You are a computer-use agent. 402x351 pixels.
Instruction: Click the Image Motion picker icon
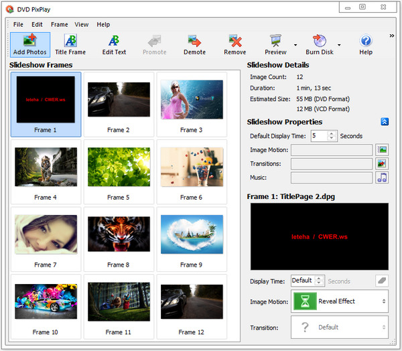[x=382, y=150]
